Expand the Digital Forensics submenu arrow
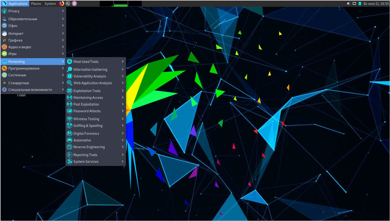This screenshot has height=221, width=390. click(123, 134)
